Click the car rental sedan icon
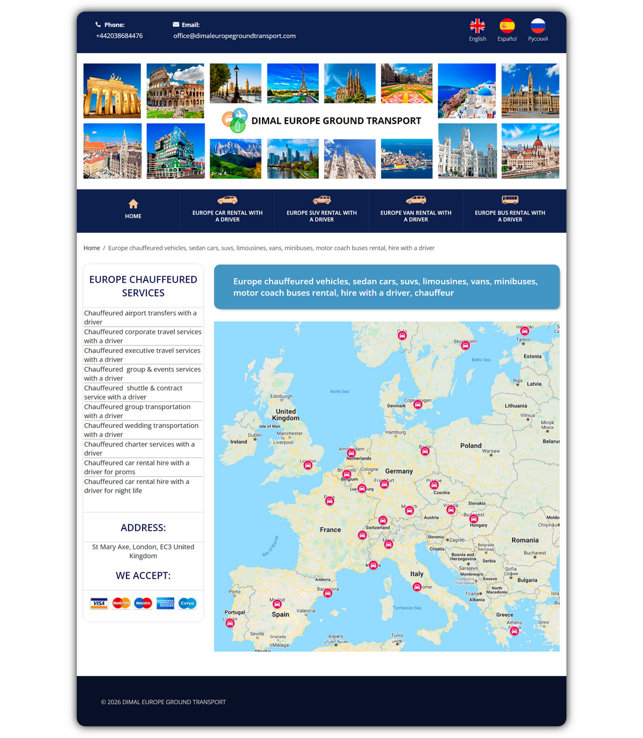The height and width of the screenshot is (738, 643). 227,200
